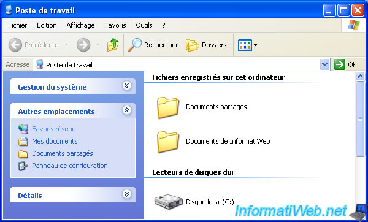This screenshot has height=222, width=368.
Task: Select the Documents partagés label in main pane
Action: pyautogui.click(x=216, y=107)
